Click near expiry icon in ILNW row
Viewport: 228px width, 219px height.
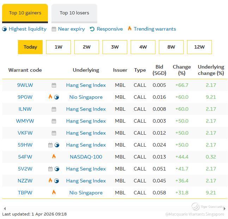(54, 109)
